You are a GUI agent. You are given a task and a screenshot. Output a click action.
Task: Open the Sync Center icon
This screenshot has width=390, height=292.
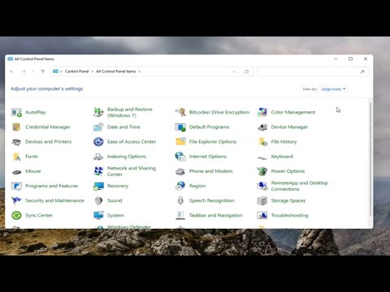16,216
